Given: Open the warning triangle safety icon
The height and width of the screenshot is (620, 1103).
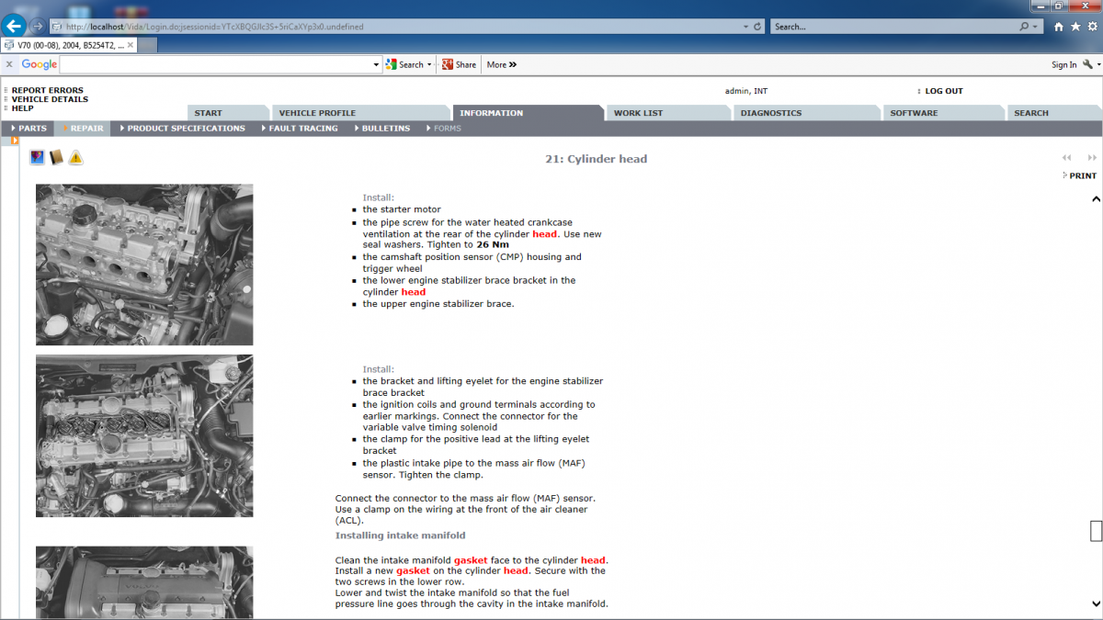Looking at the screenshot, I should (x=75, y=157).
